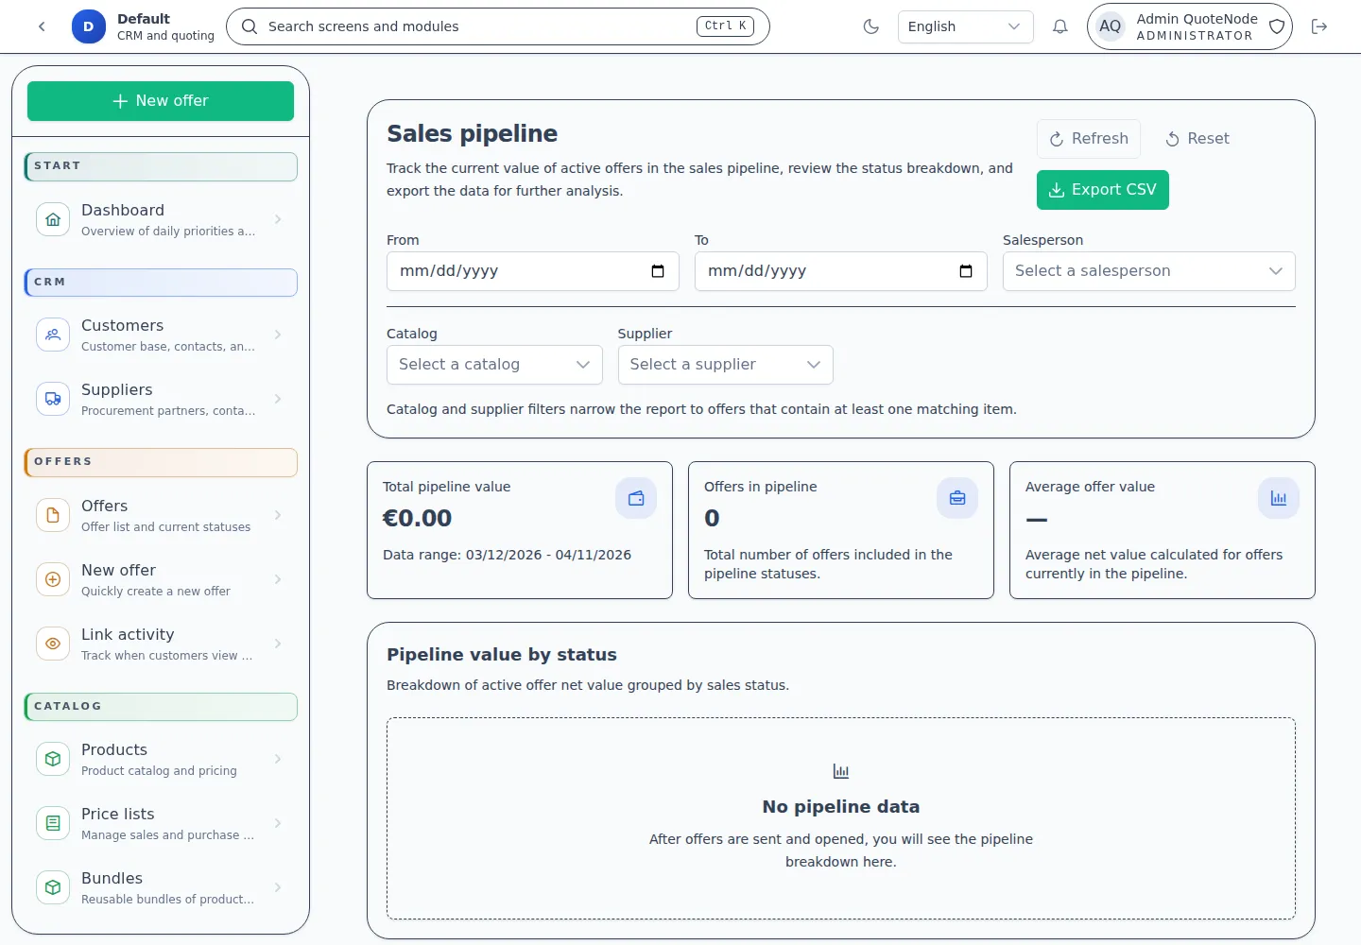Open the calendar picker in the From field
This screenshot has height=945, width=1361.
point(658,271)
